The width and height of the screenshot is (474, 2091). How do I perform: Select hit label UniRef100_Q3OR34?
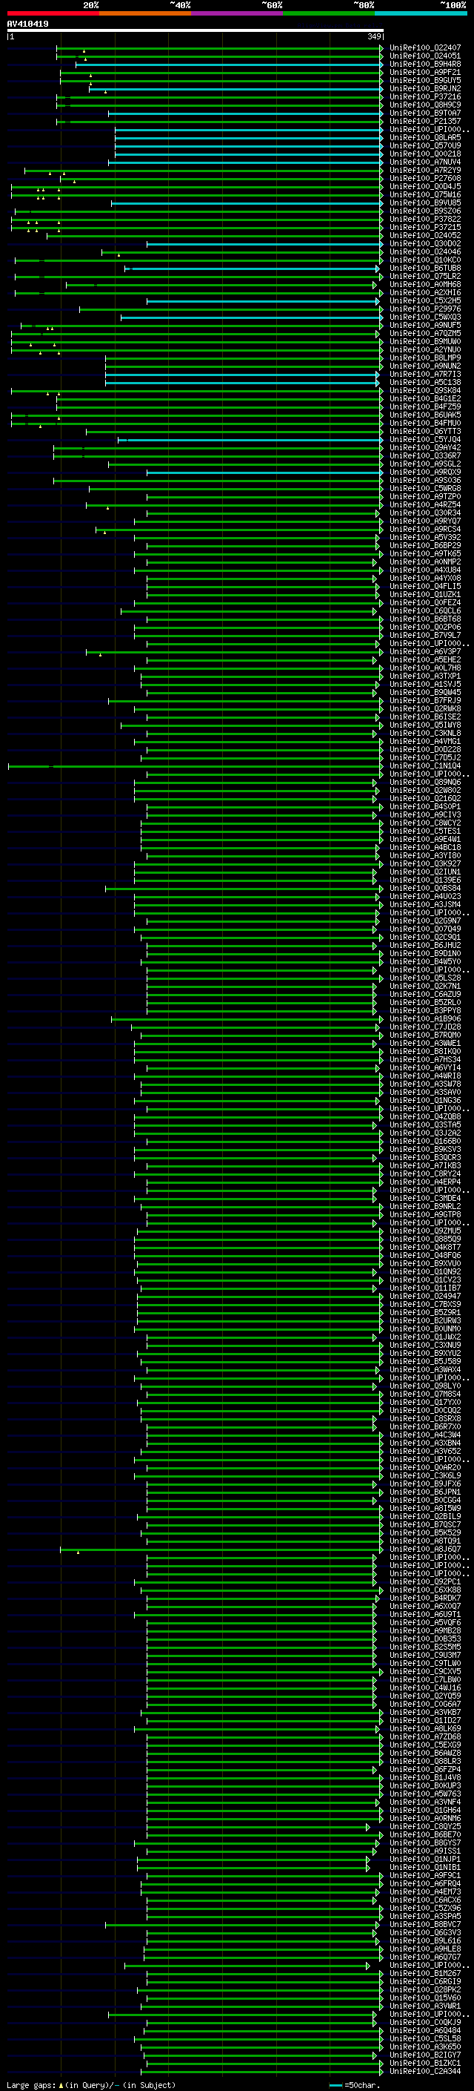(424, 513)
